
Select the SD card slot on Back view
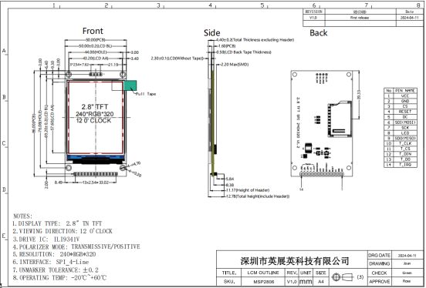tap(340, 119)
